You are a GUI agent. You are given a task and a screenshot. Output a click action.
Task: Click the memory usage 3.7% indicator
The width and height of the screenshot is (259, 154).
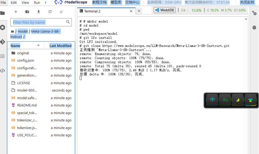[226, 10]
